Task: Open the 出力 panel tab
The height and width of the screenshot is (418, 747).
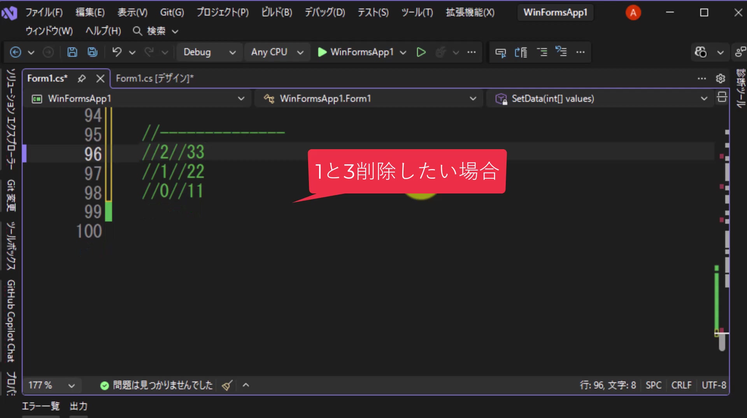Action: pyautogui.click(x=79, y=406)
